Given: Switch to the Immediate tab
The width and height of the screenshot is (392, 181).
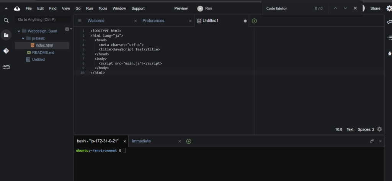Looking at the screenshot, I should coord(141,141).
